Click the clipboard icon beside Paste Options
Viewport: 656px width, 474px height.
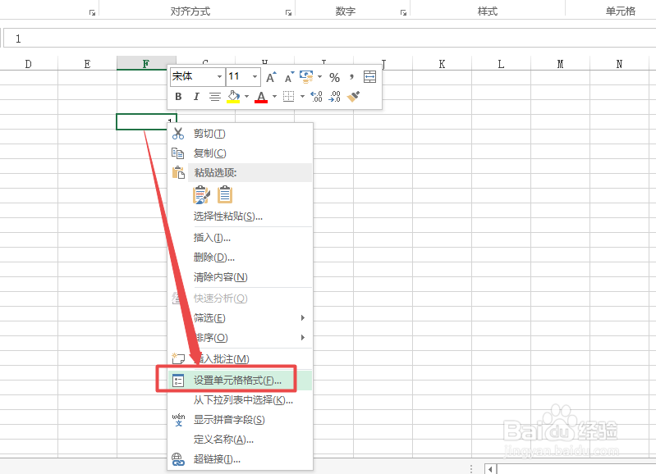coord(179,172)
